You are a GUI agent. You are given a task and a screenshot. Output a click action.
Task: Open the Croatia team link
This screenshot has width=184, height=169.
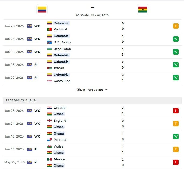click(60, 108)
